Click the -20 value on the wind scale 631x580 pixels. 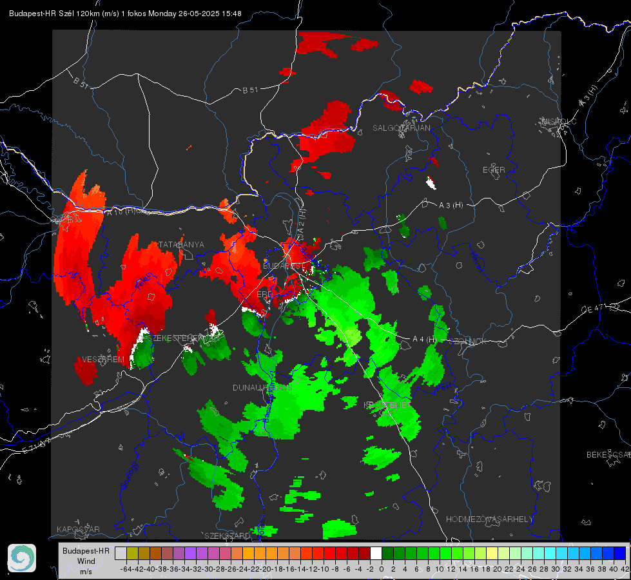pos(266,569)
